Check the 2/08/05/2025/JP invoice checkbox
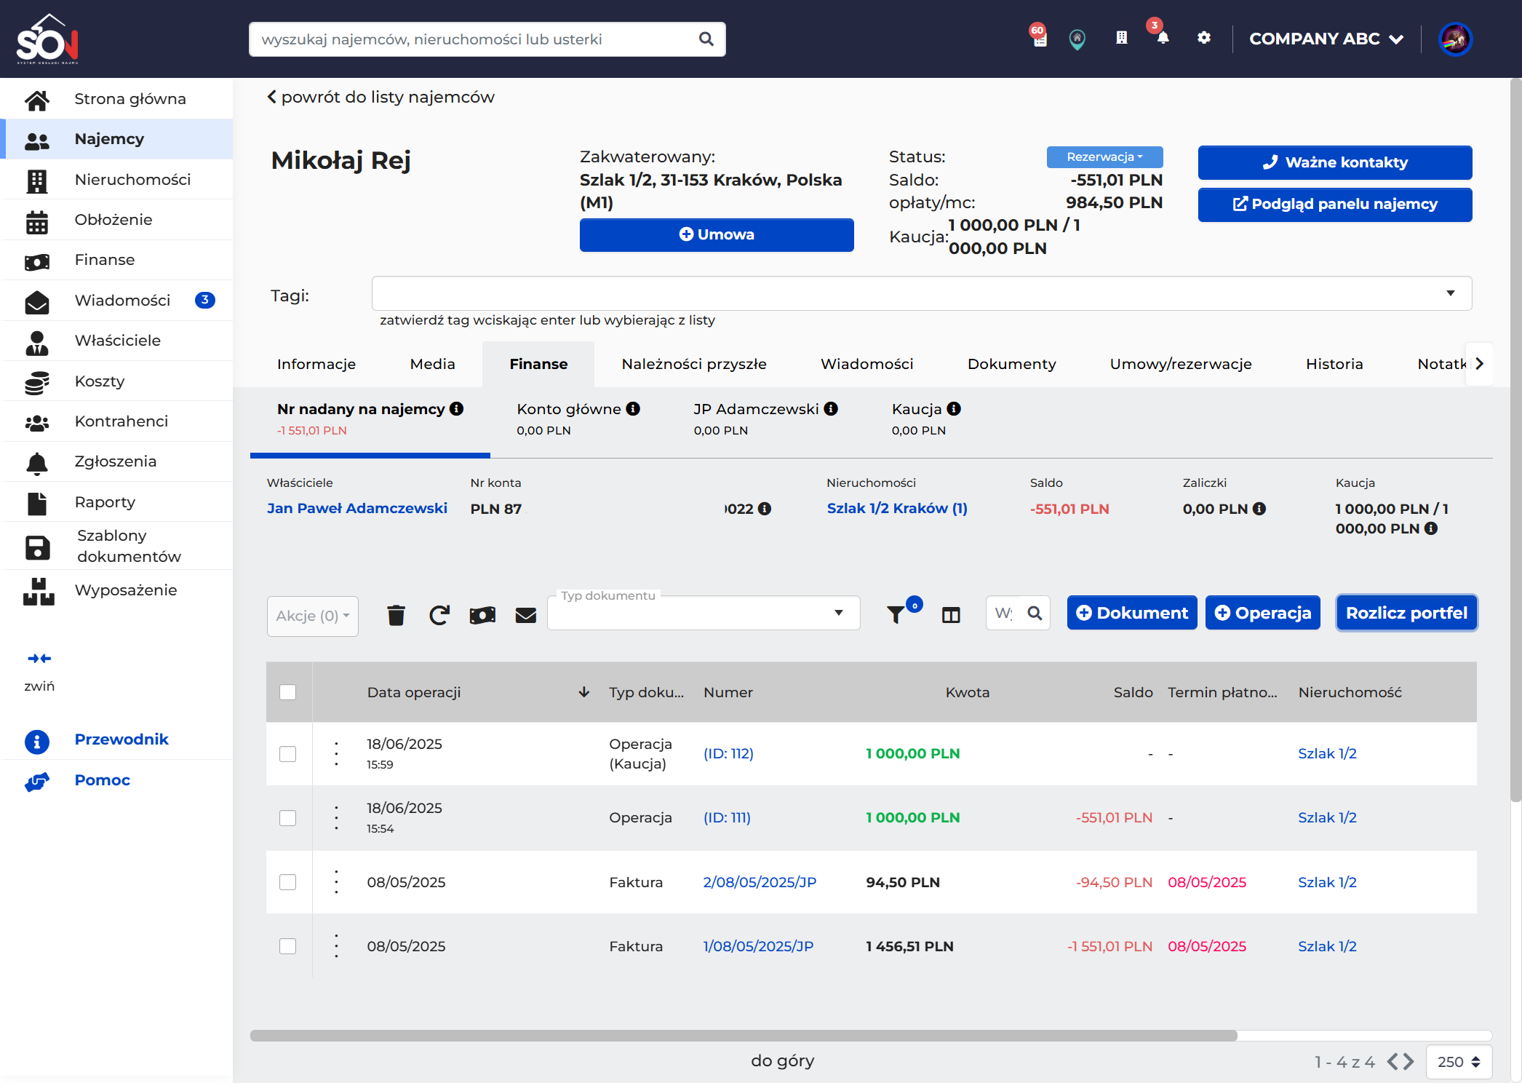 [288, 882]
